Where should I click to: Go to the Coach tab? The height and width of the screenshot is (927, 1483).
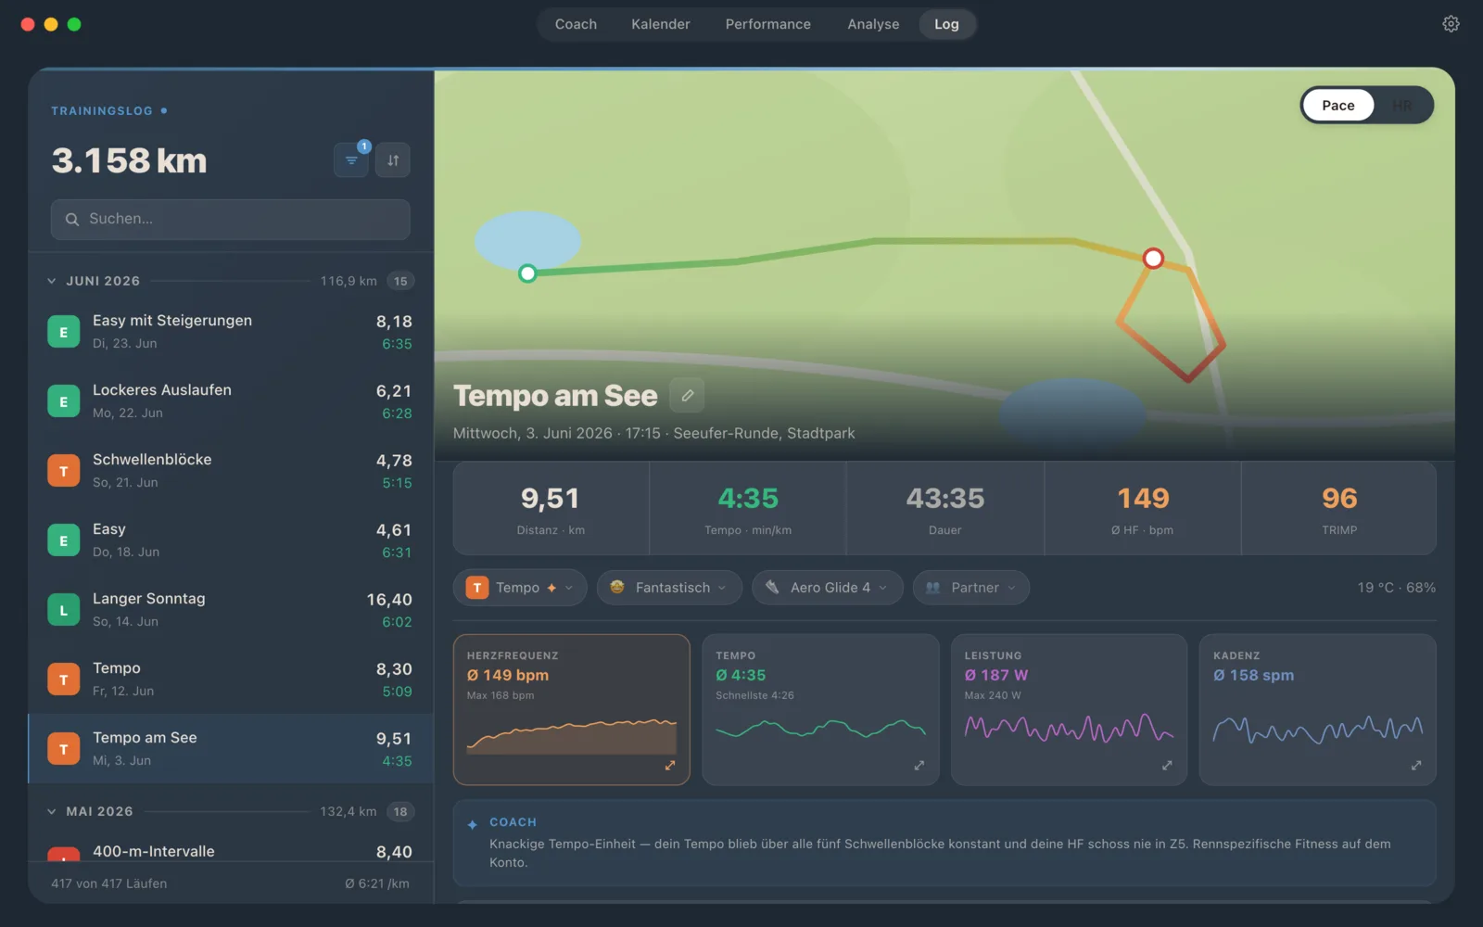pos(576,24)
